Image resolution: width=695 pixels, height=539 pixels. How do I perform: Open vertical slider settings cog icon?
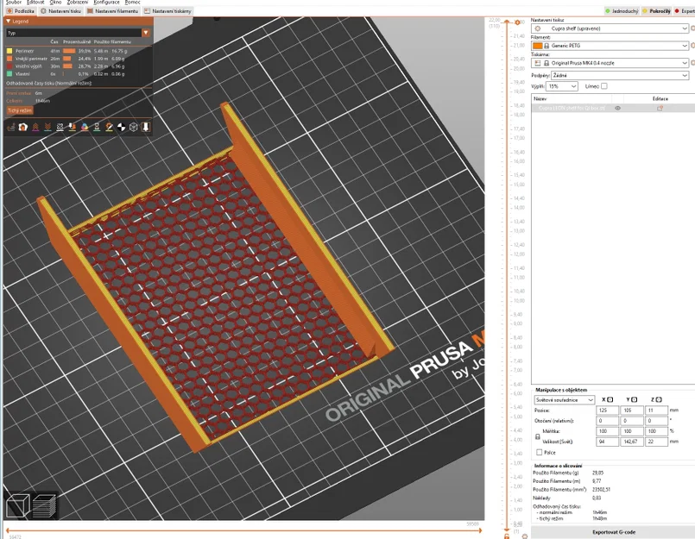tap(525, 536)
